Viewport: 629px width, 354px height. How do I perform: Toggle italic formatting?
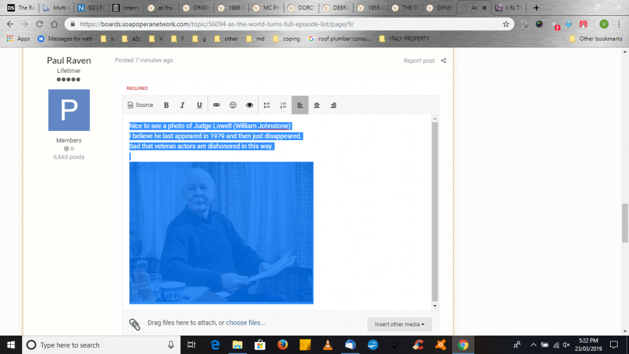(182, 105)
